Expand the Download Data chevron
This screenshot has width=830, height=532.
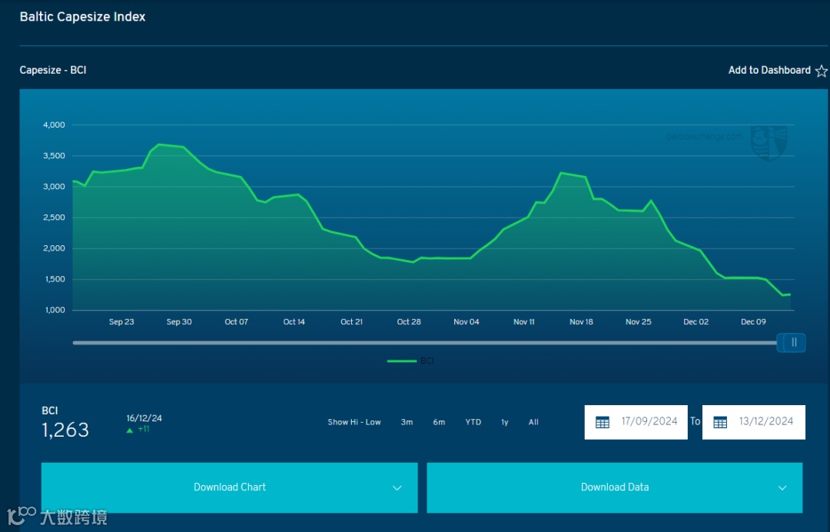[782, 487]
